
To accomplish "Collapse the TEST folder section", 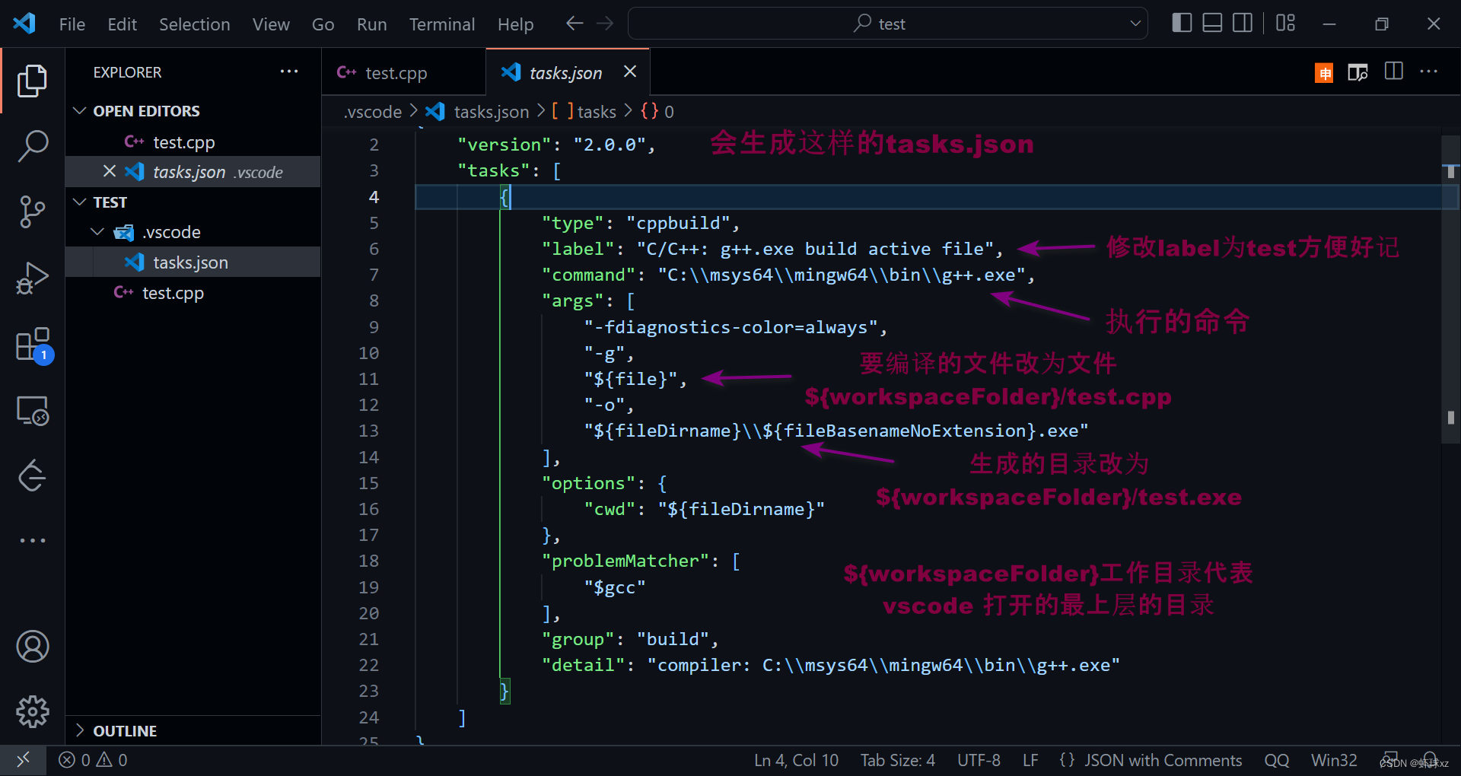I will point(79,202).
